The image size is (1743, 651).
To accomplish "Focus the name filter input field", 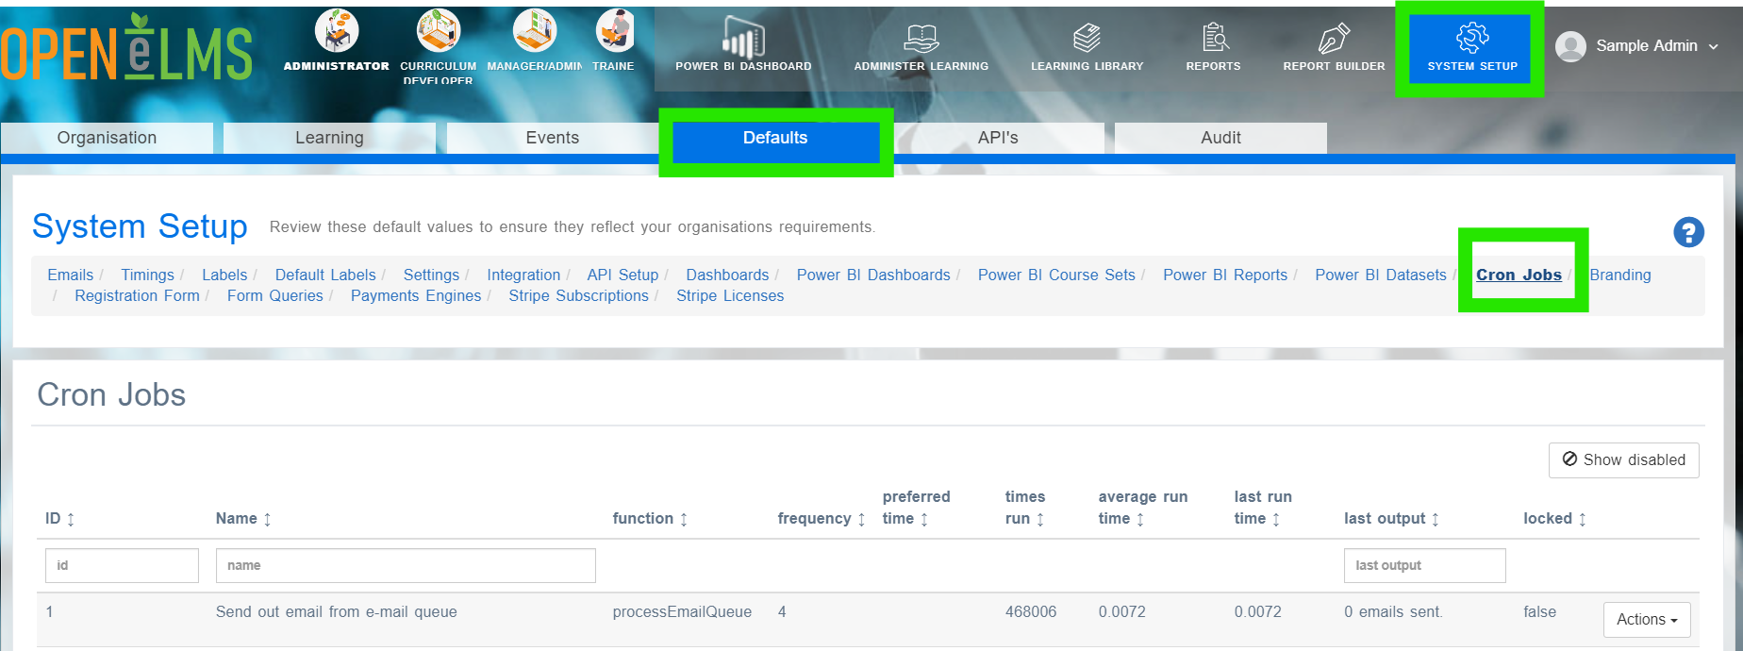I will [406, 565].
